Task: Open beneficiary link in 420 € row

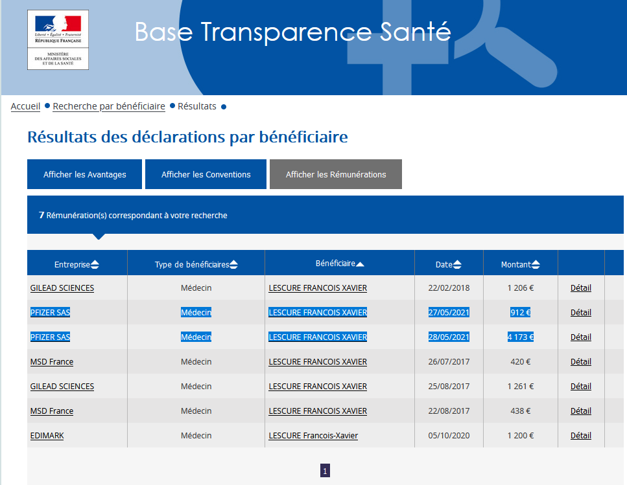Action: click(x=318, y=362)
